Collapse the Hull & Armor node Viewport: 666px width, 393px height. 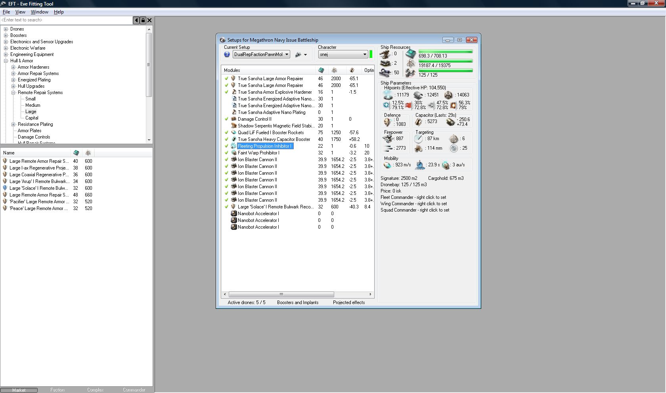pyautogui.click(x=6, y=61)
